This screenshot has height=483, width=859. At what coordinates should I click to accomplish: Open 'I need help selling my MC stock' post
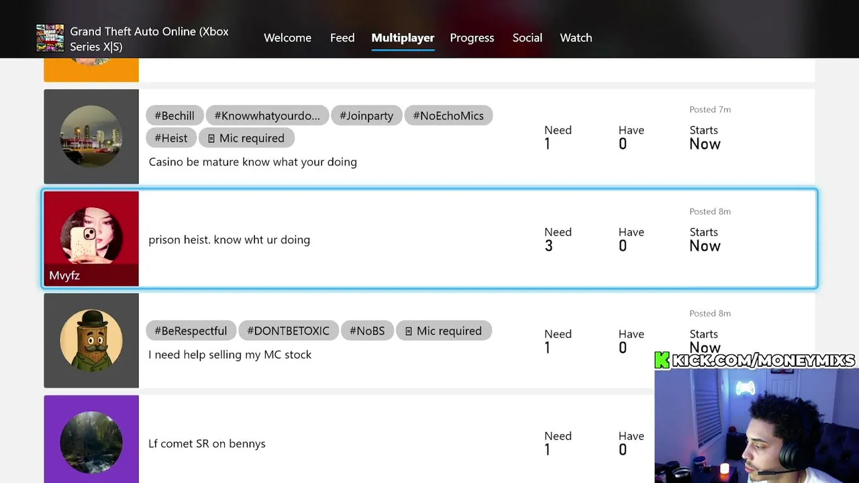click(429, 340)
